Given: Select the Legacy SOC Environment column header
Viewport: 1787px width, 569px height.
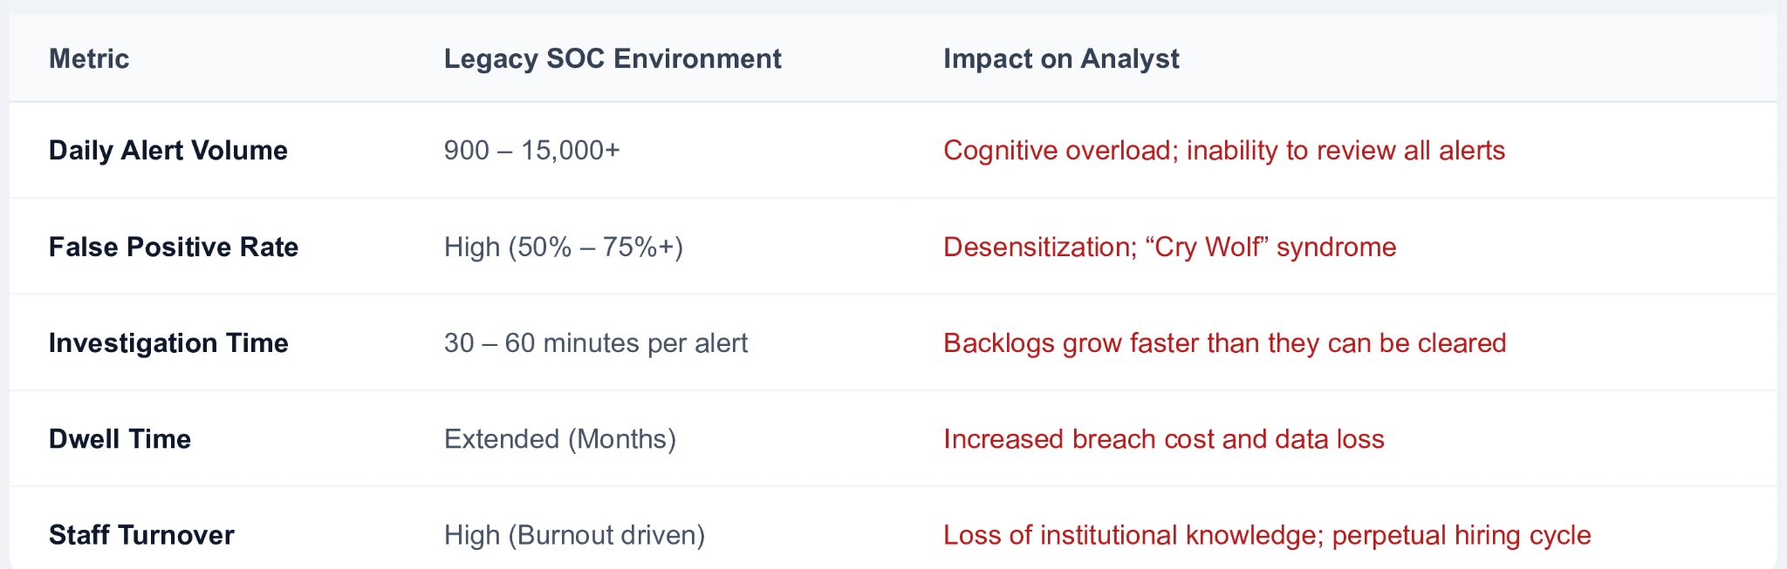Looking at the screenshot, I should tap(613, 58).
